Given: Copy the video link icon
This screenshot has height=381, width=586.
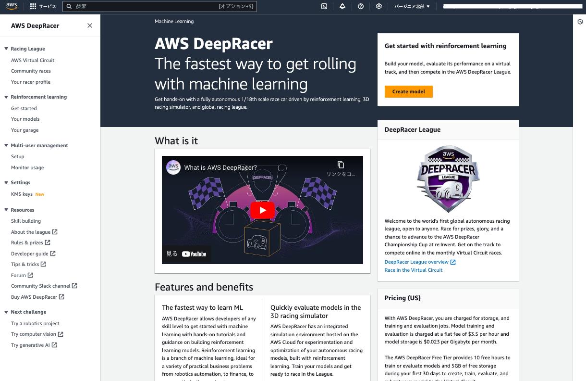Looking at the screenshot, I should pos(341,165).
